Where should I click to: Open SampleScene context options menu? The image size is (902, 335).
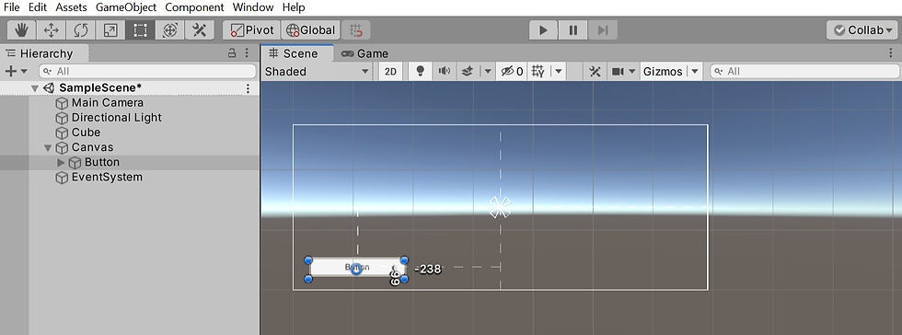(248, 88)
